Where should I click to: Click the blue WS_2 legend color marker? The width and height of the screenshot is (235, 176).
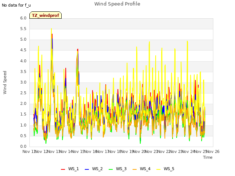pos(87,169)
